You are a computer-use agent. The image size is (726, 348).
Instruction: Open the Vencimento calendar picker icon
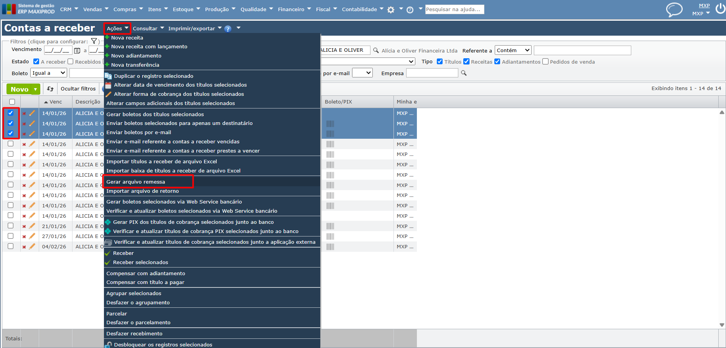pyautogui.click(x=77, y=51)
